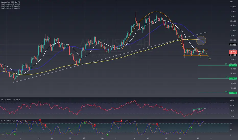Select the green 14.0000 target price tag
The height and width of the screenshot is (140, 238).
(x=233, y=93)
